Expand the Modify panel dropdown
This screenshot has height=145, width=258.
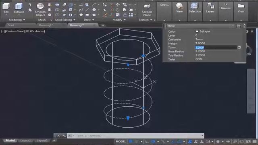(x=125, y=20)
